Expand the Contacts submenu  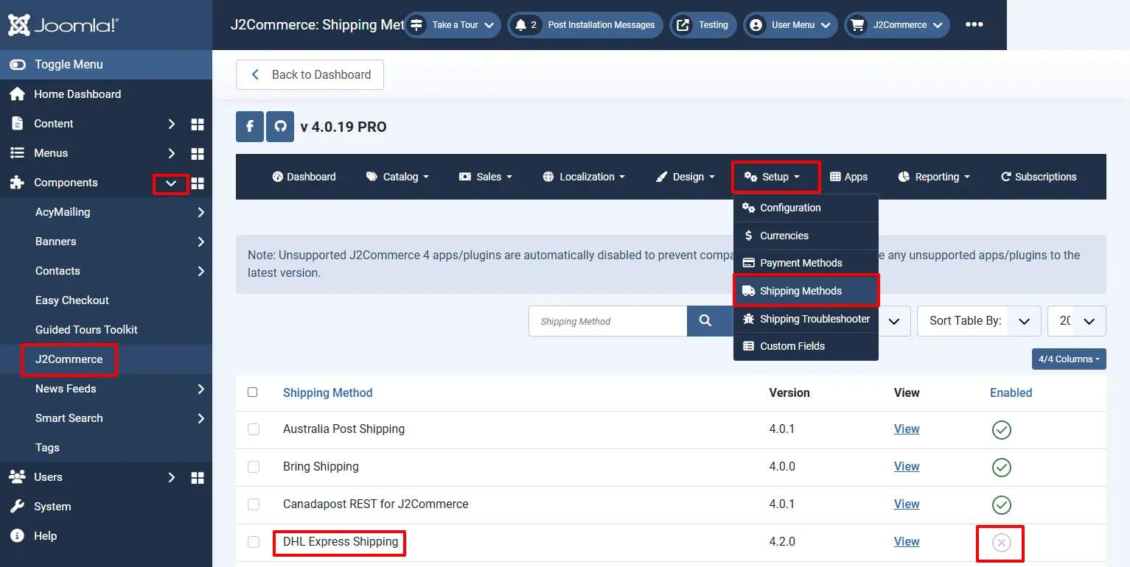click(200, 272)
